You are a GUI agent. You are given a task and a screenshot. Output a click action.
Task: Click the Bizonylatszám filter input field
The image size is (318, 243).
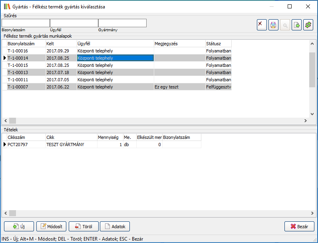click(26, 23)
